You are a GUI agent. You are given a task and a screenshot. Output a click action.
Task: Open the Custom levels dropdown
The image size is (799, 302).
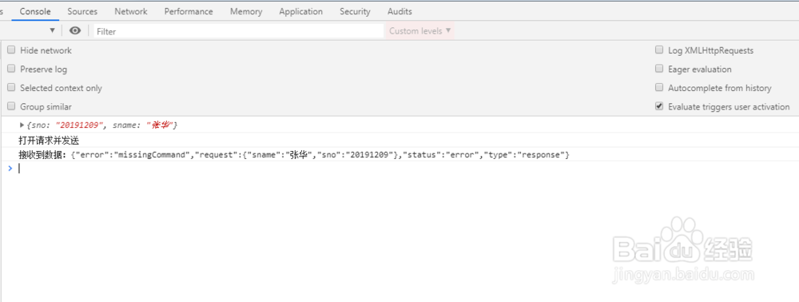pos(420,31)
